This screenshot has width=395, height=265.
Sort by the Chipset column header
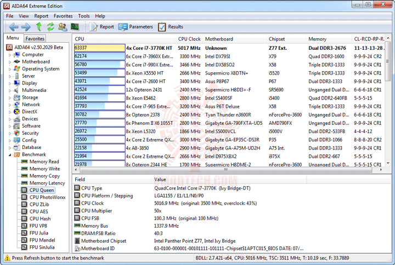click(x=286, y=39)
